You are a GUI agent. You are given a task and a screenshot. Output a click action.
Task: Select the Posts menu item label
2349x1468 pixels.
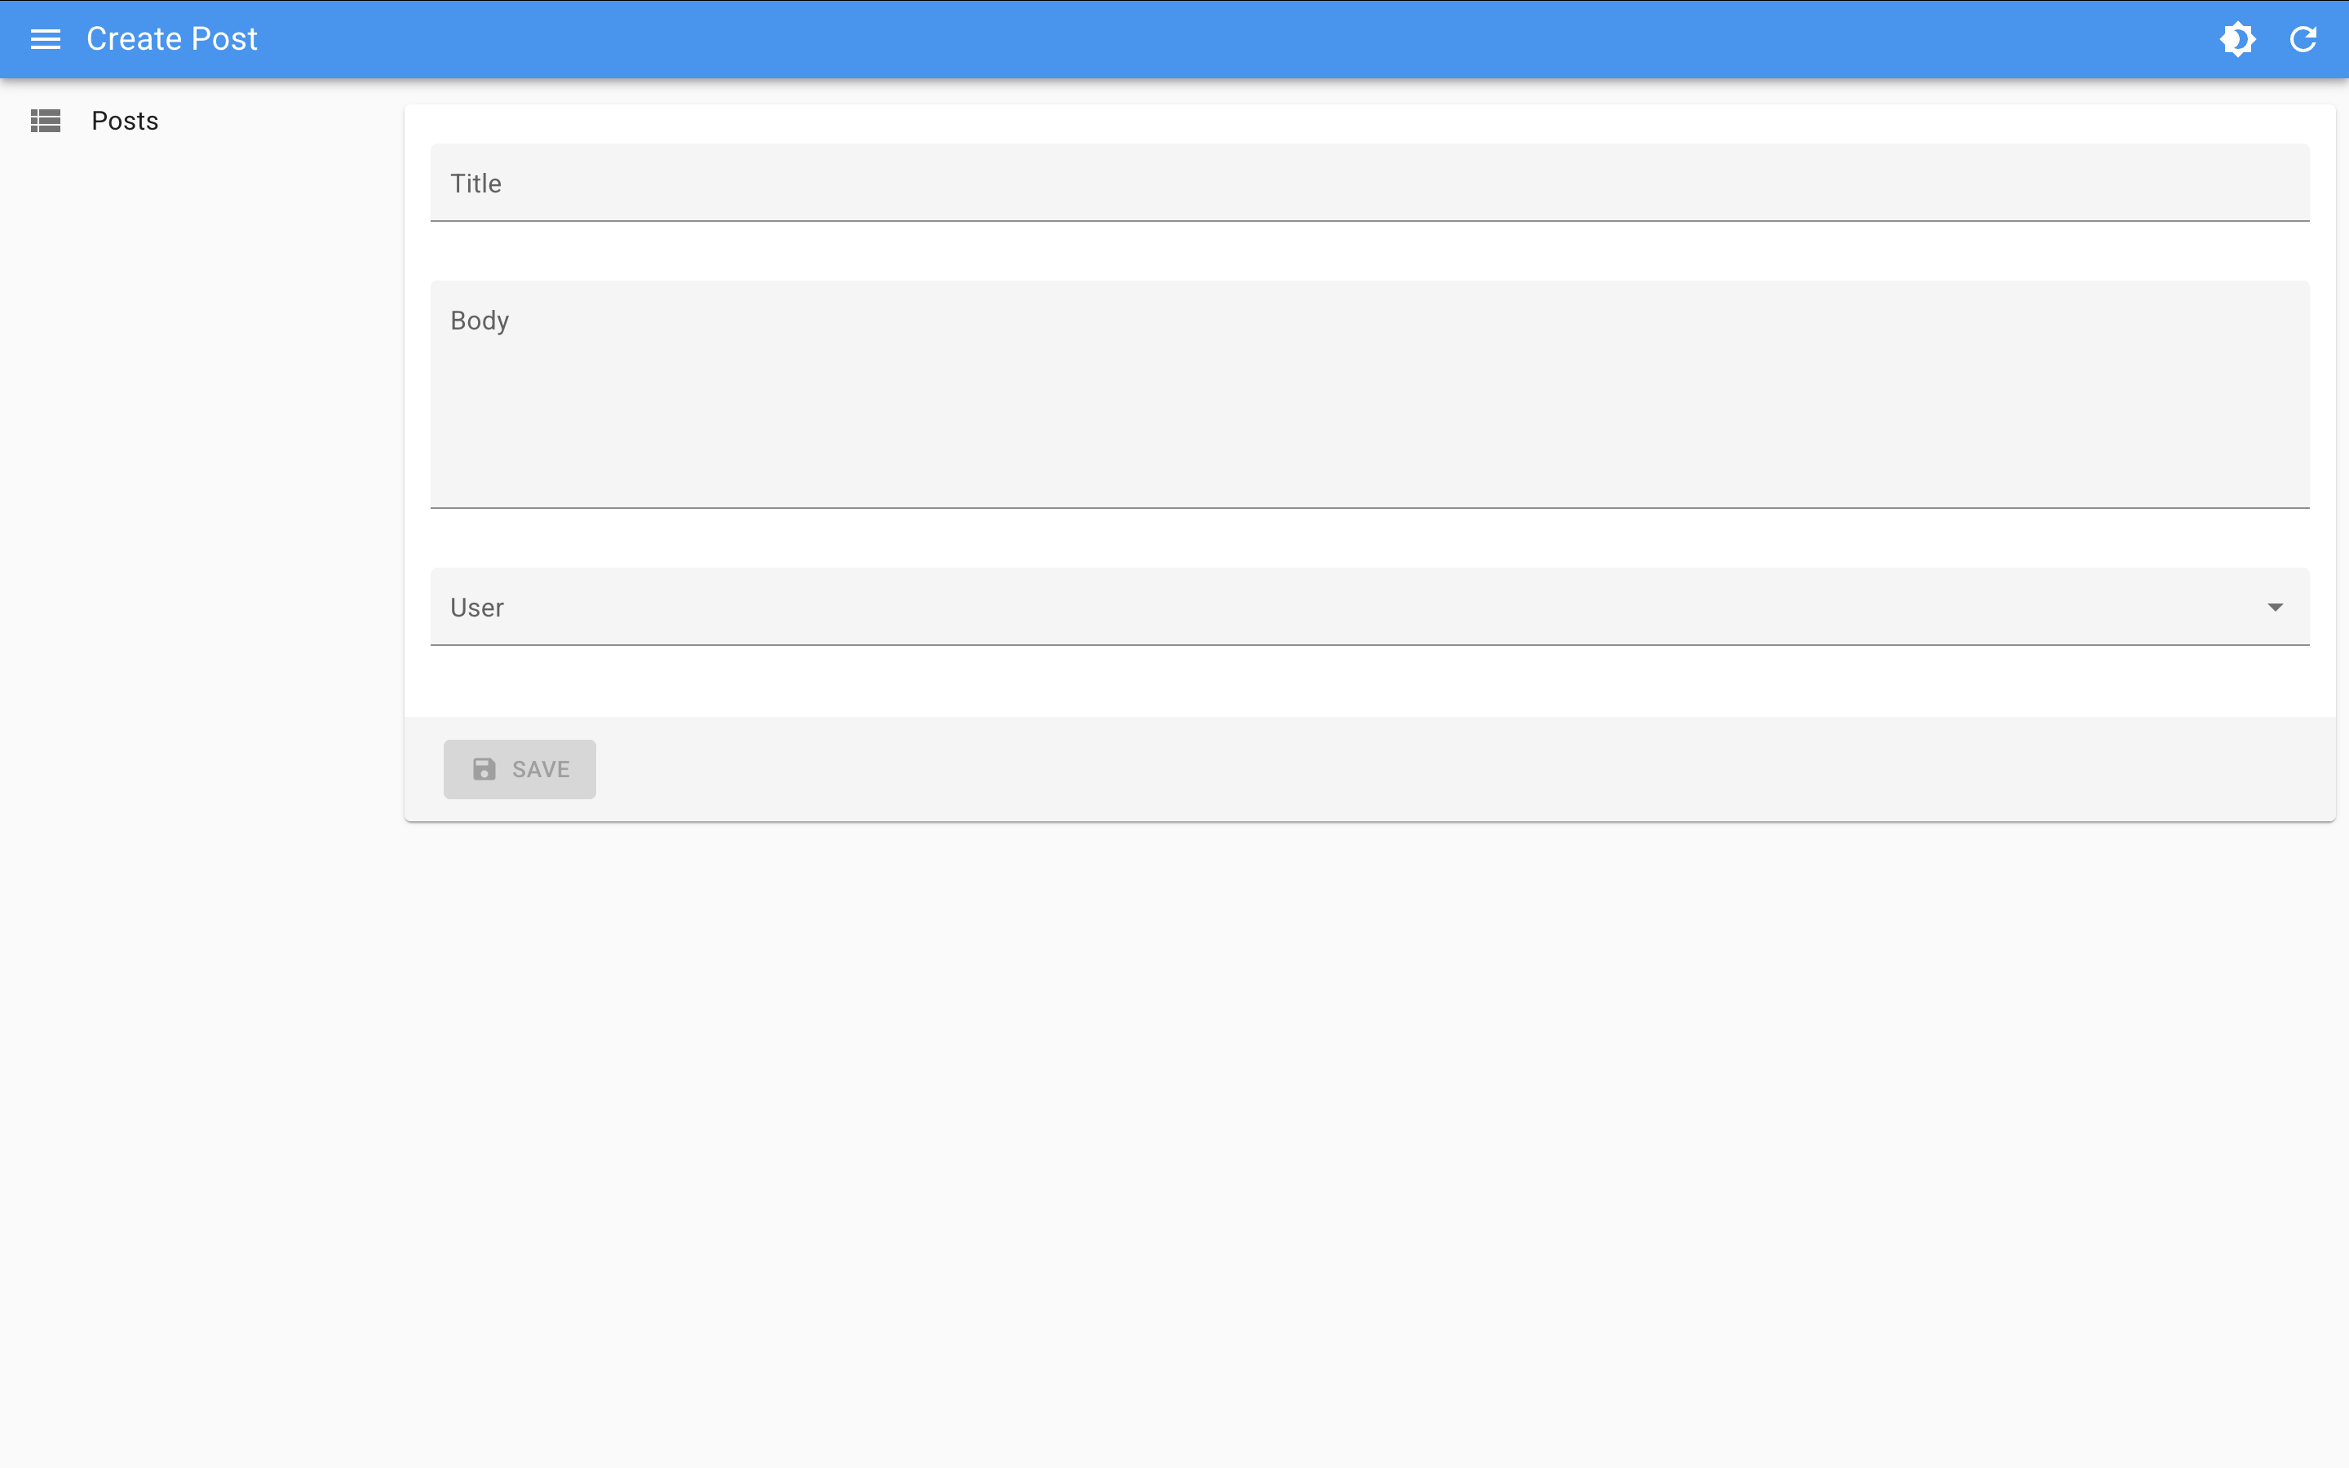(124, 121)
